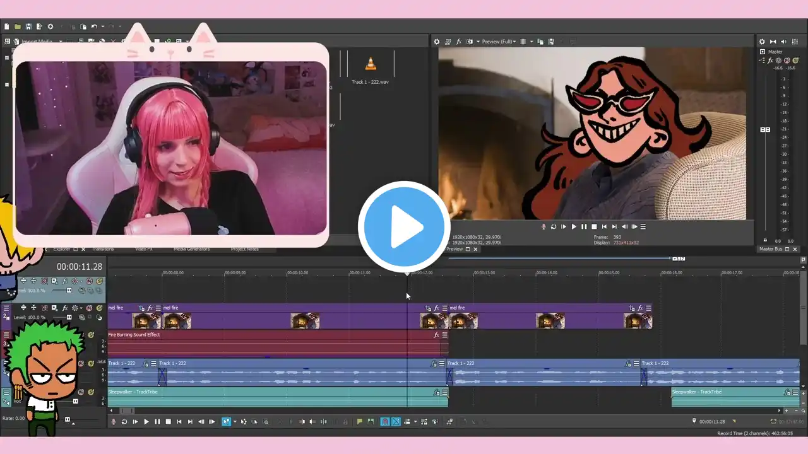Click timeline Stop button in bottom transport
This screenshot has height=454, width=808.
coord(168,422)
